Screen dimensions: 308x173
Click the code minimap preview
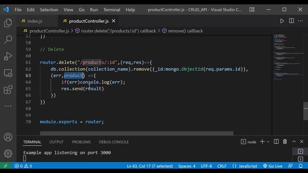(288, 57)
